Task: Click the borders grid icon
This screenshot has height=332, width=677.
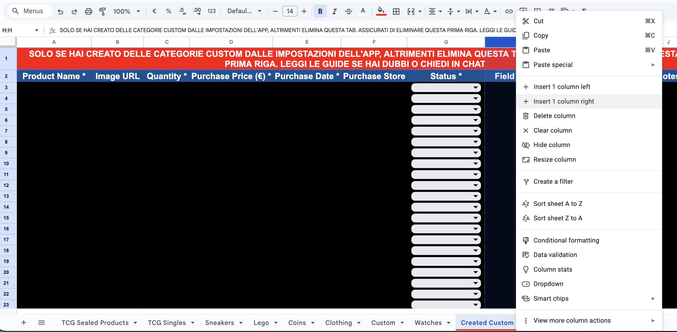Action: [x=396, y=11]
